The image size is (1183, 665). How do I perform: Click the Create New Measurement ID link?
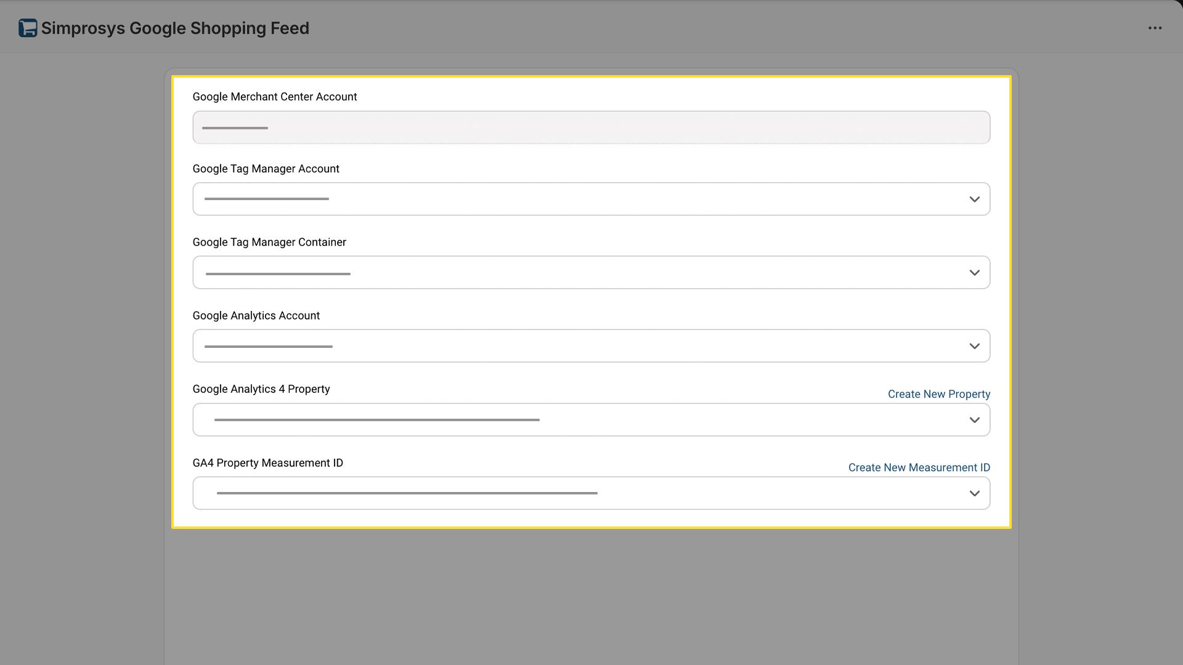(x=919, y=467)
